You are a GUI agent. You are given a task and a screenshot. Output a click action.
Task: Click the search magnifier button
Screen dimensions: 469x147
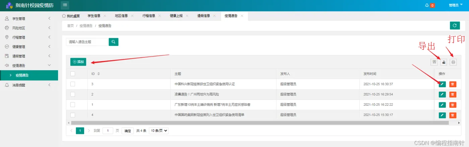click(114, 42)
